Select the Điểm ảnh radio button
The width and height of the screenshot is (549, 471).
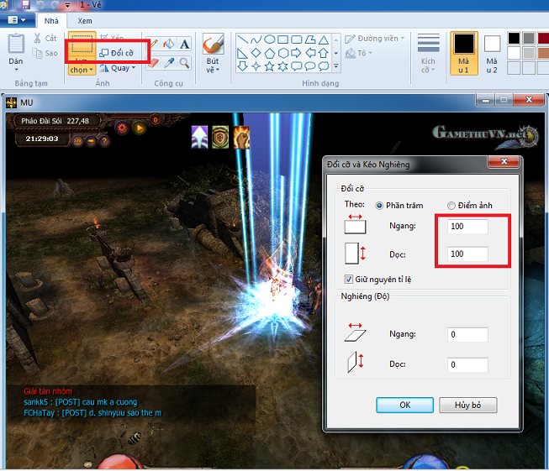(x=451, y=206)
